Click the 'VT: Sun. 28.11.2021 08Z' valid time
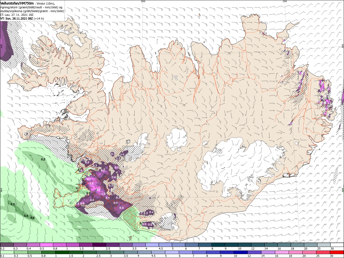The width and height of the screenshot is (344, 258). pos(16,19)
